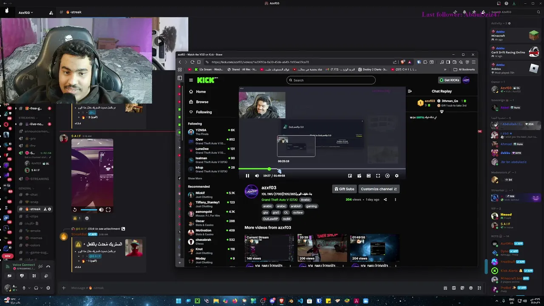
Task: Seek on the Kick video progress bar
Action: coord(322,169)
